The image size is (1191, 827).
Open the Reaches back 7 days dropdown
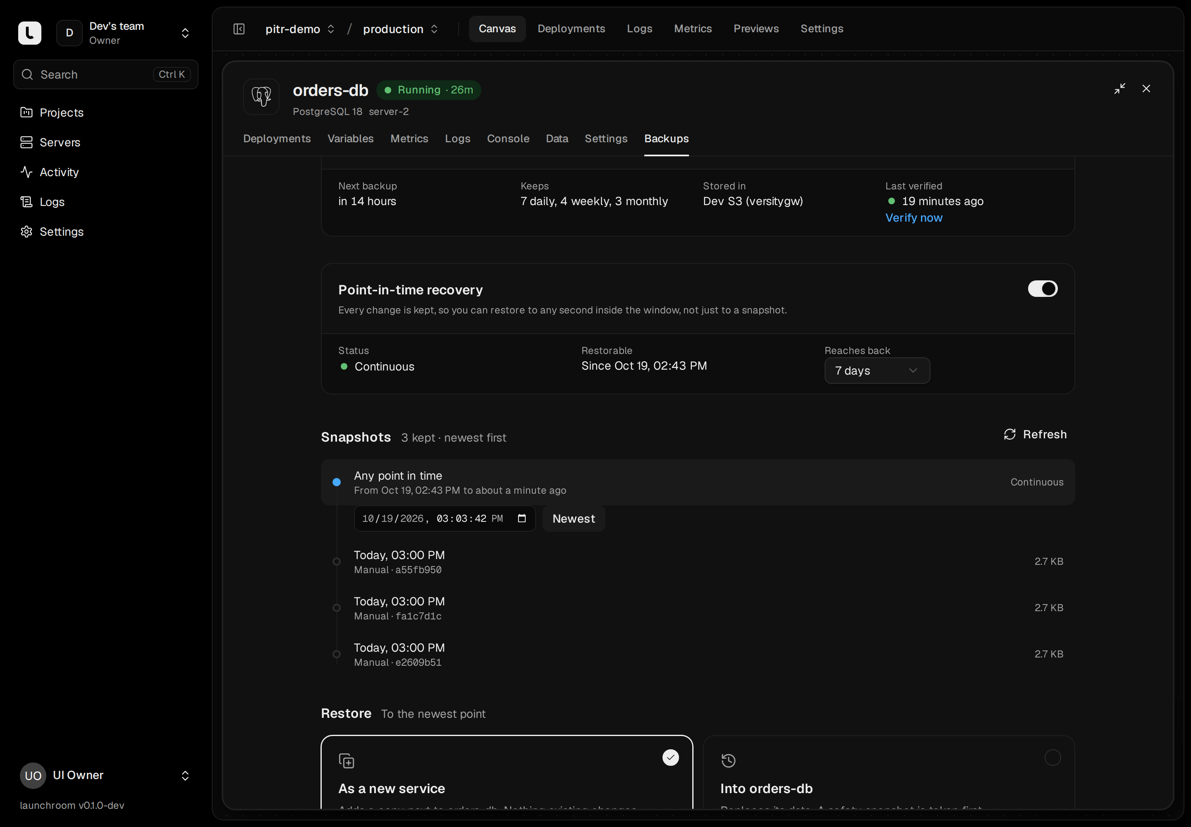tap(877, 371)
